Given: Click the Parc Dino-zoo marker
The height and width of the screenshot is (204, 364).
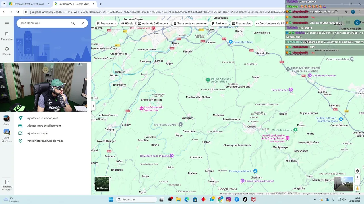Looking at the screenshot, I should coord(291,90).
